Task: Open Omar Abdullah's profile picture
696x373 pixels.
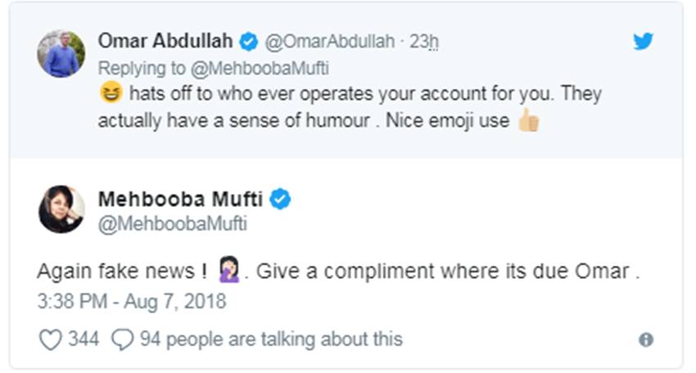Action: tap(61, 54)
